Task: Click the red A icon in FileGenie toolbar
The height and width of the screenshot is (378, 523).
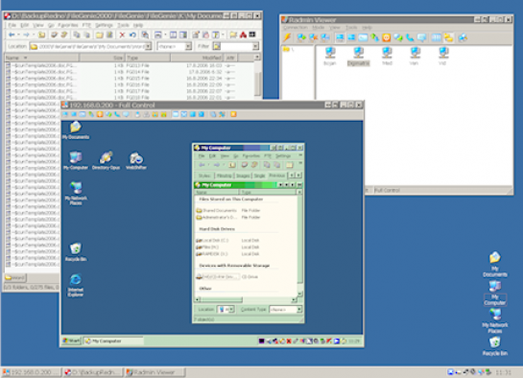Action: click(243, 35)
